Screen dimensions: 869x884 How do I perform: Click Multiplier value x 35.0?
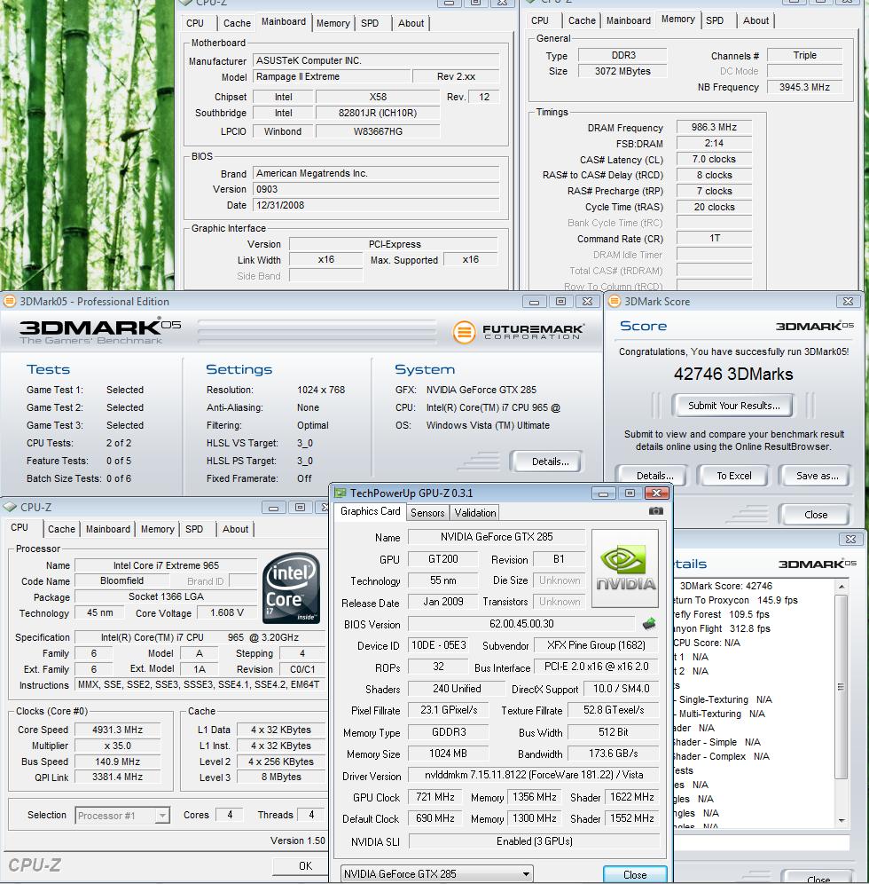point(117,746)
